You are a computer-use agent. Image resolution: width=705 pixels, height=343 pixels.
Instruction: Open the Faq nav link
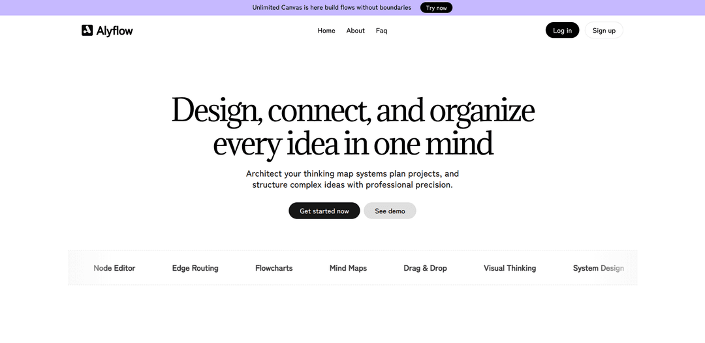pyautogui.click(x=381, y=31)
